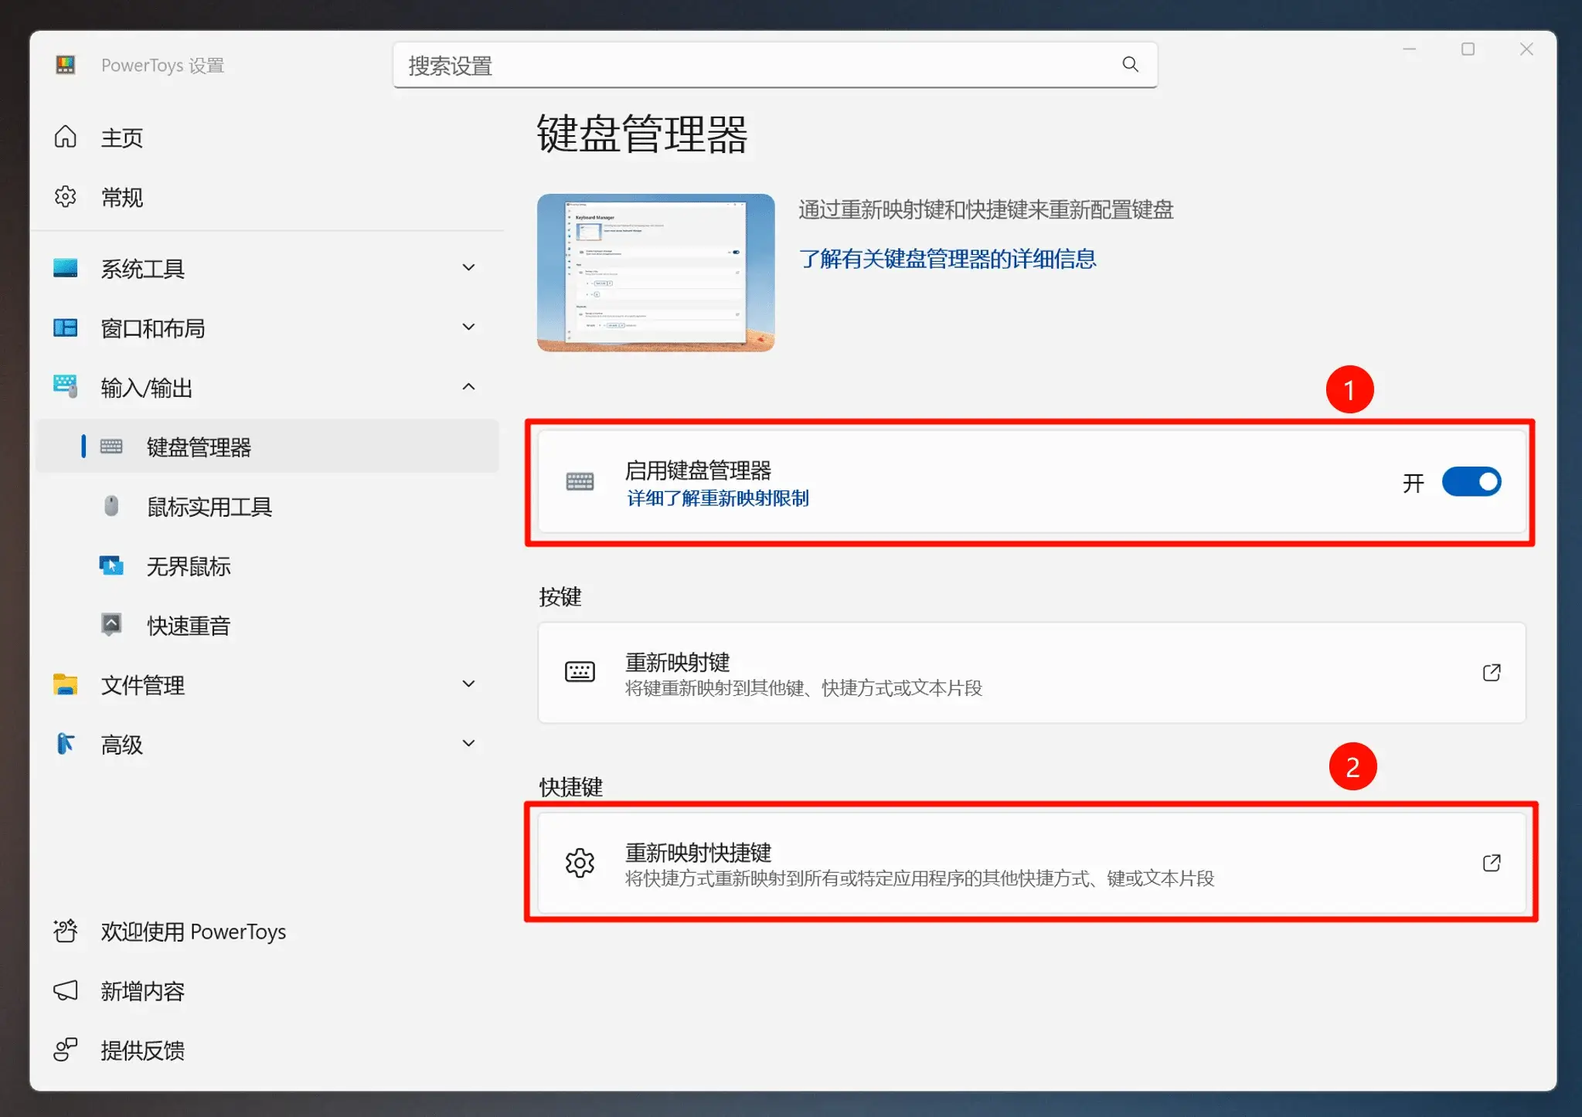Click the PowerToys app logo icon
1582x1117 pixels.
(66, 65)
